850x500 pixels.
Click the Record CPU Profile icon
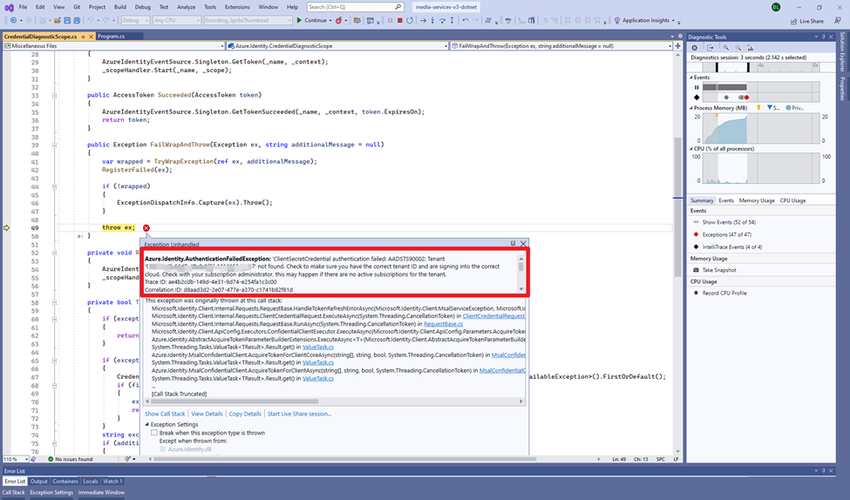(695, 293)
